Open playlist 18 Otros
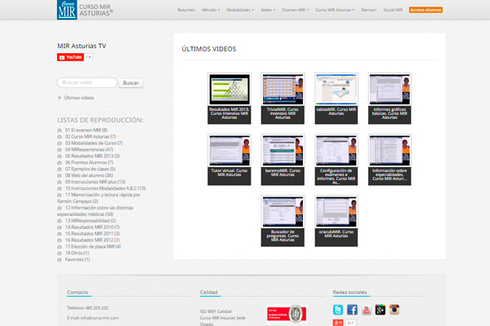 (77, 253)
